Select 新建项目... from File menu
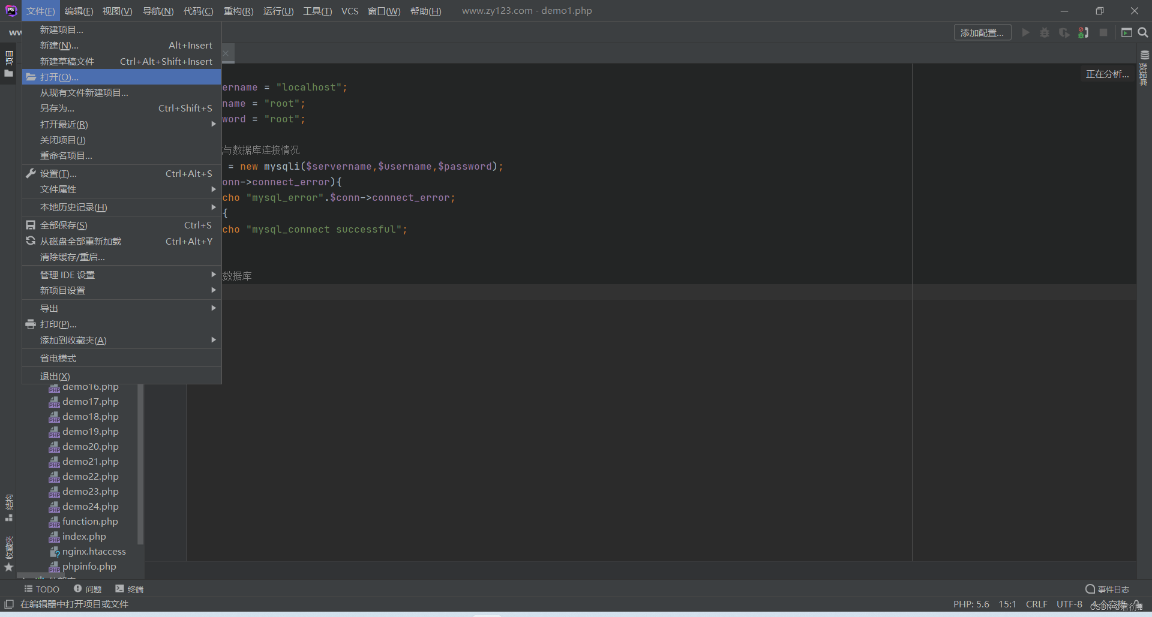This screenshot has width=1152, height=617. tap(122, 29)
